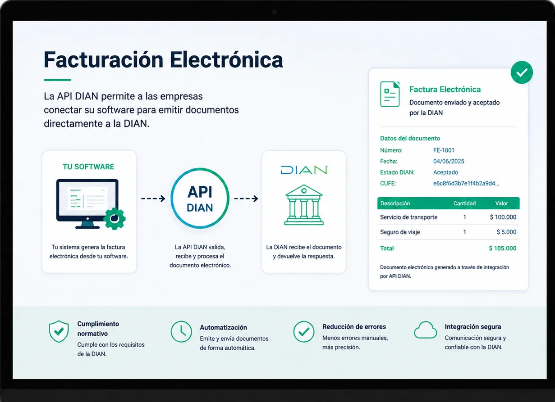
Task: Click 'Menos errores manuales' text
Action: coord(355,343)
